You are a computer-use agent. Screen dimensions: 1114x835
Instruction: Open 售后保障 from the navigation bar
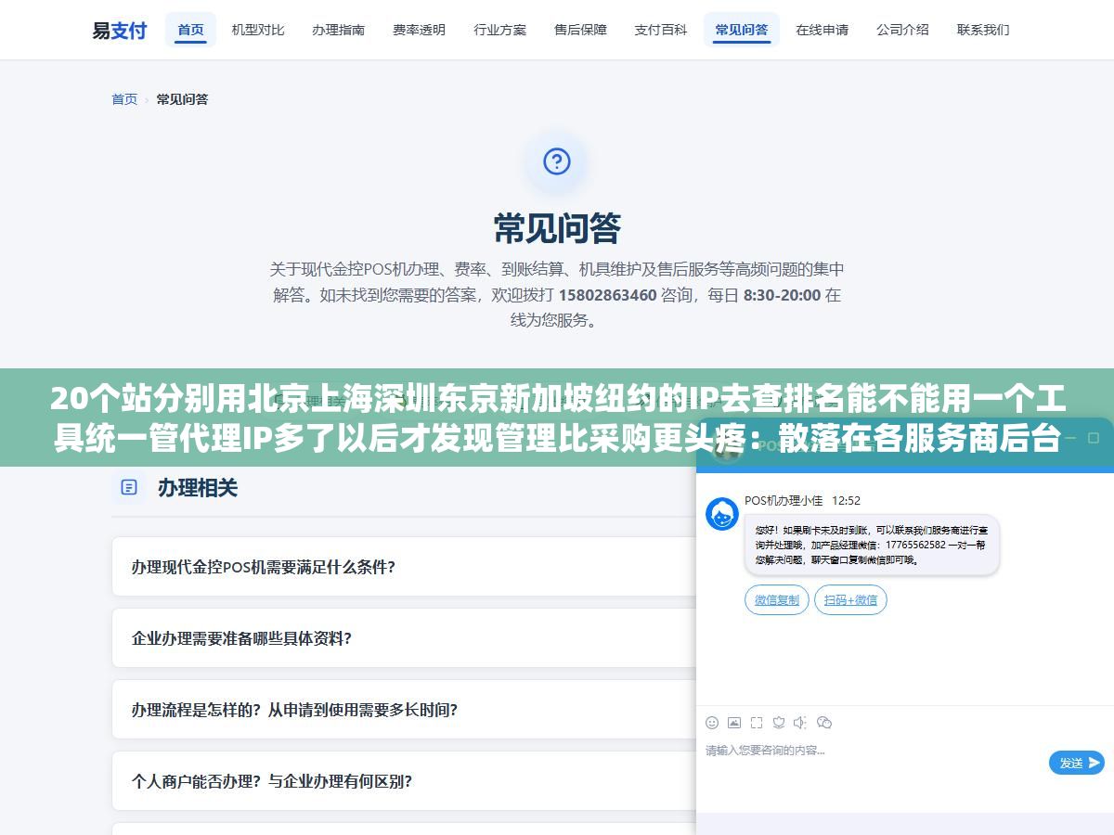(581, 30)
